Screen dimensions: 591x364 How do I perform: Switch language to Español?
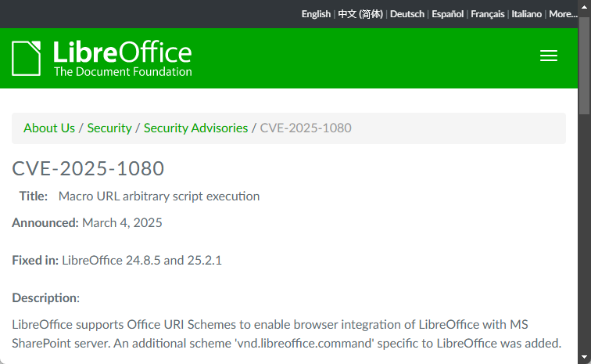point(447,14)
